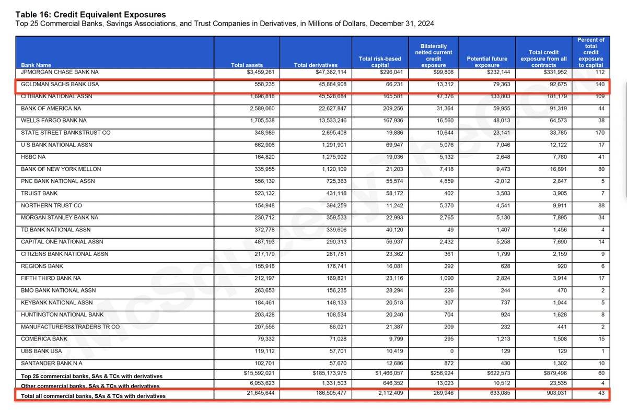Click the 'Table 16: Credit Equivalent Exposures' title

click(x=91, y=15)
